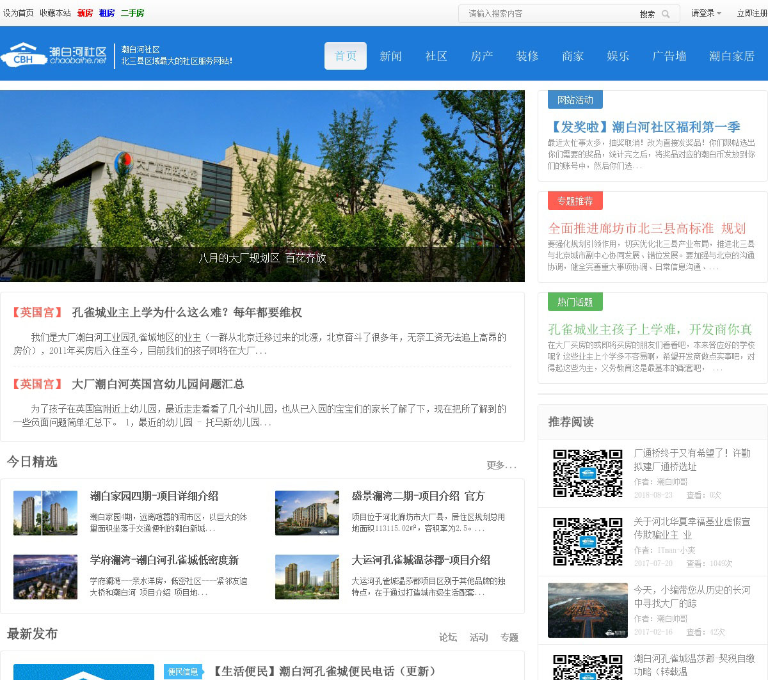Image resolution: width=768 pixels, height=680 pixels.
Task: Click the 学府澜湾 night-view thumbnail
Action: 45,577
